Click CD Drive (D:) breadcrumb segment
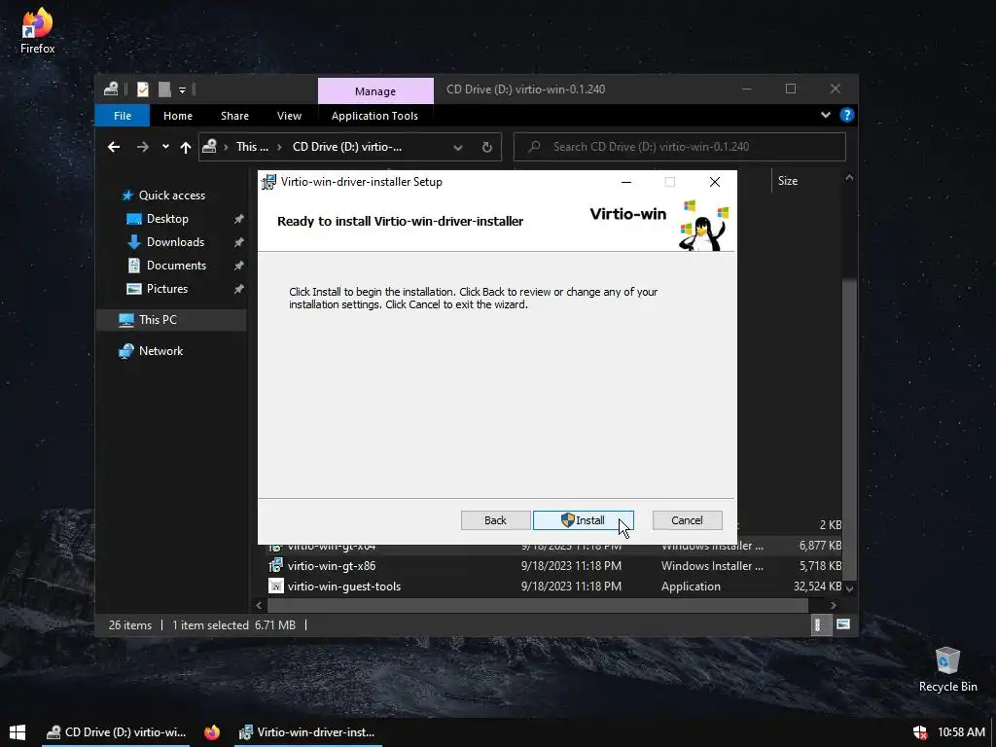Image resolution: width=996 pixels, height=747 pixels. pos(347,147)
